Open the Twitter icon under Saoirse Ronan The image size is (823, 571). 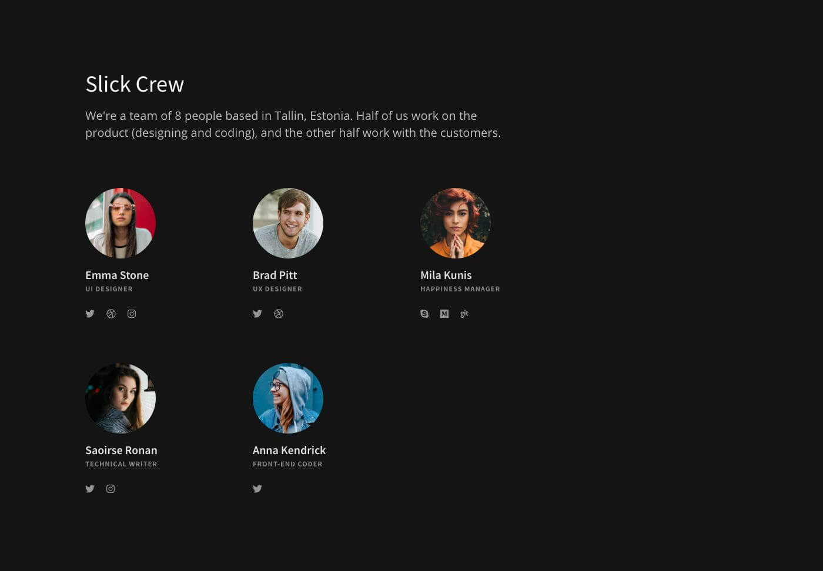[90, 489]
